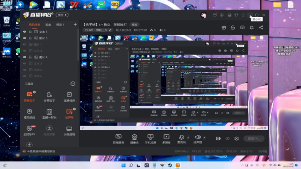
Task: Toggle preview eye icon in bottom toolbar
Action: (228, 138)
